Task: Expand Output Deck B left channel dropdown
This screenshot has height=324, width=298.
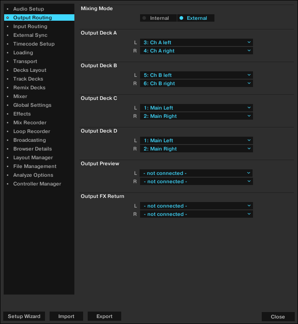Action: click(x=196, y=75)
